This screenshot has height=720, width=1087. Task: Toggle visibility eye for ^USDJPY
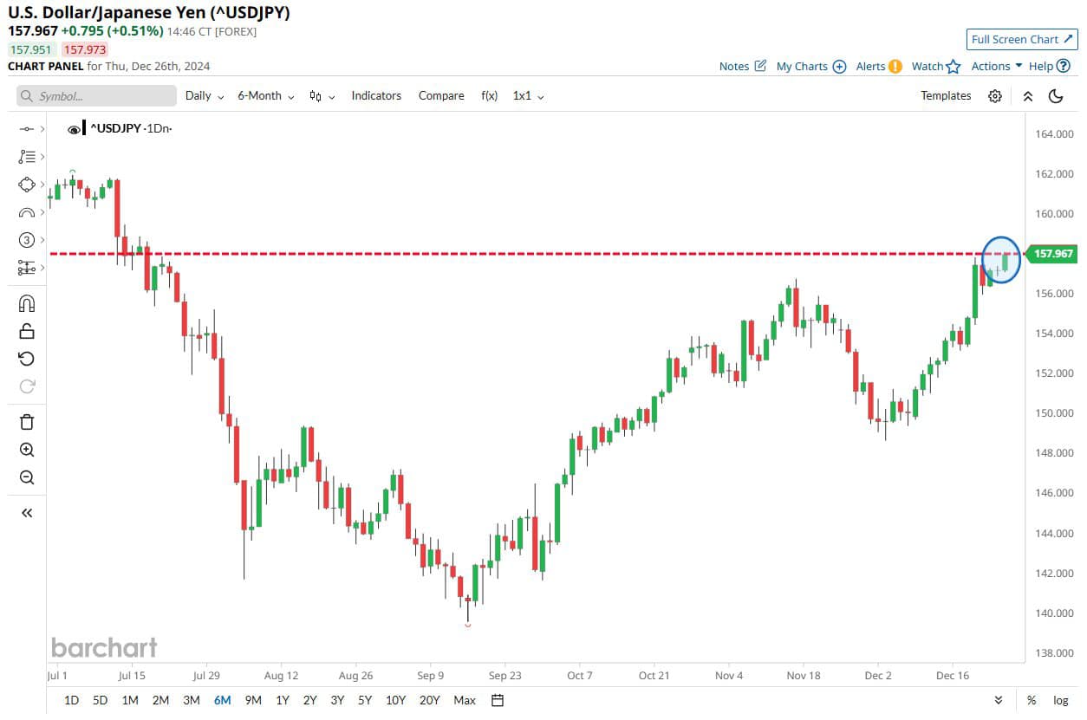click(74, 129)
